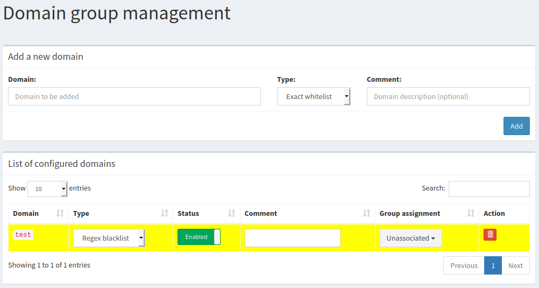Sort table by Type column
The width and height of the screenshot is (539, 288).
(120, 213)
